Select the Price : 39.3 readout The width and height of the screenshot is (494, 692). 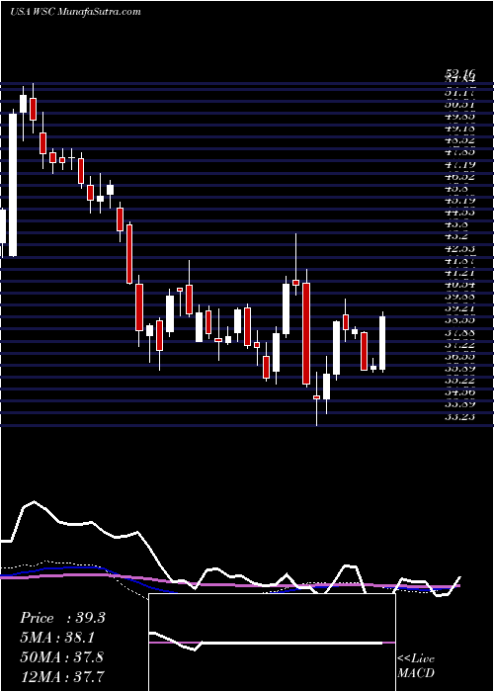coord(62,618)
